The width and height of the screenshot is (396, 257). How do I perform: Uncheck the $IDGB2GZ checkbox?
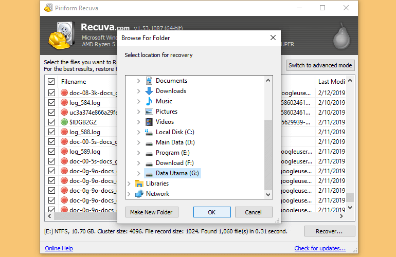(51, 122)
